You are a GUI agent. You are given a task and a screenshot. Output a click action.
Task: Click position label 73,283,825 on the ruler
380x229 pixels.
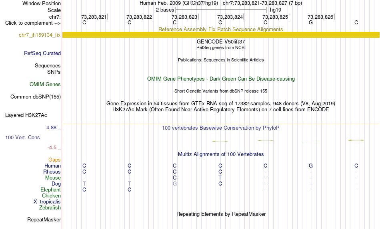point(275,17)
